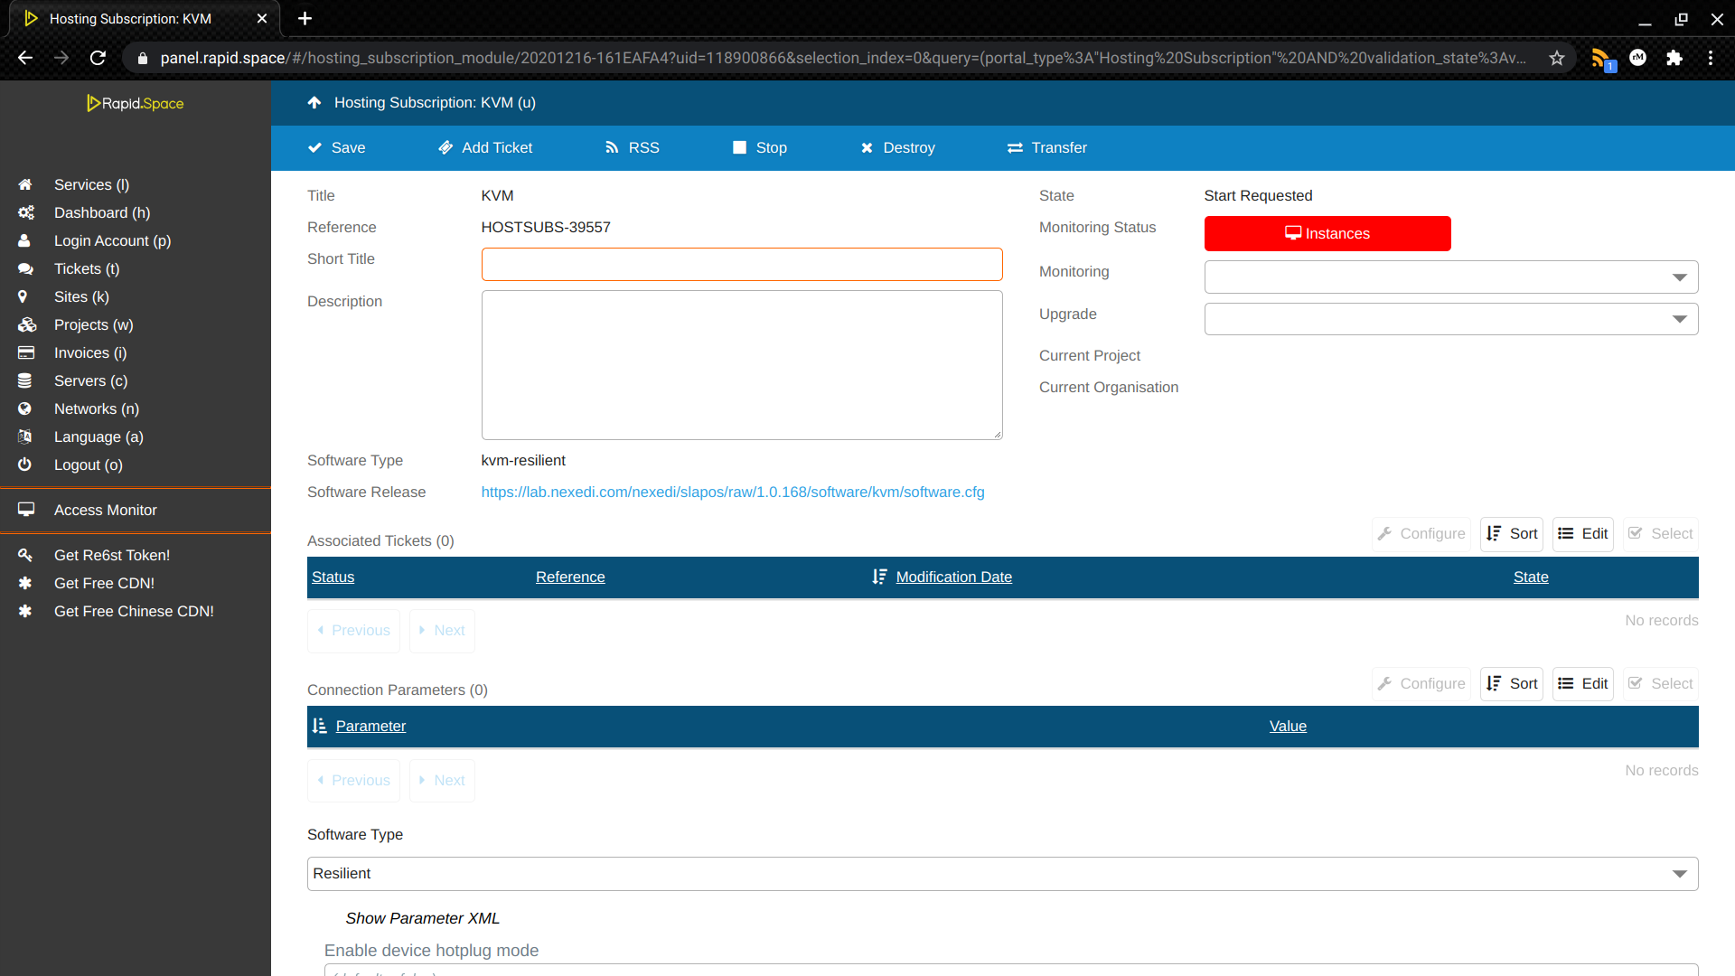Open Servers (c) from the sidebar
The width and height of the screenshot is (1735, 976).
90,380
